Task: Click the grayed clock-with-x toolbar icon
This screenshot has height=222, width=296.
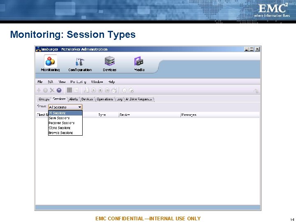Action: [x=131, y=90]
